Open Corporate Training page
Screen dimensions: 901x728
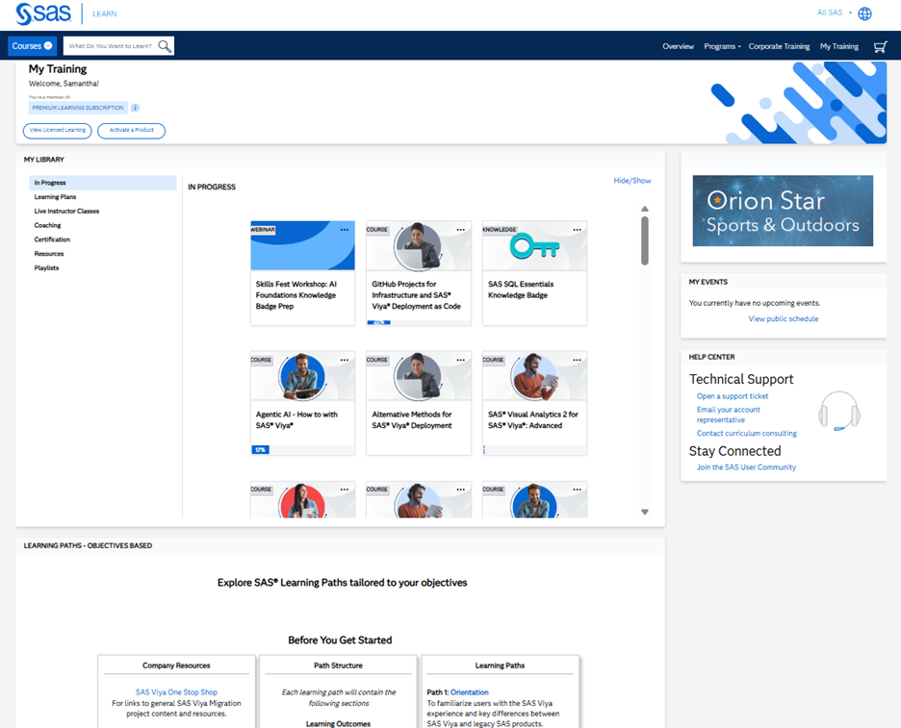[x=779, y=46]
